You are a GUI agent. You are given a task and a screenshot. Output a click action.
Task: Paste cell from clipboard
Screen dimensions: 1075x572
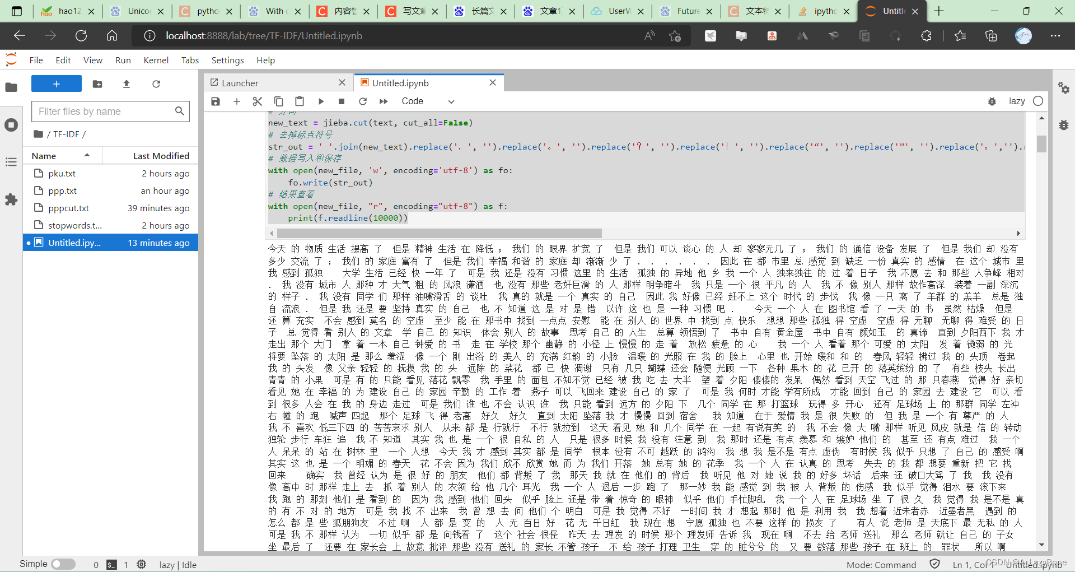tap(300, 101)
